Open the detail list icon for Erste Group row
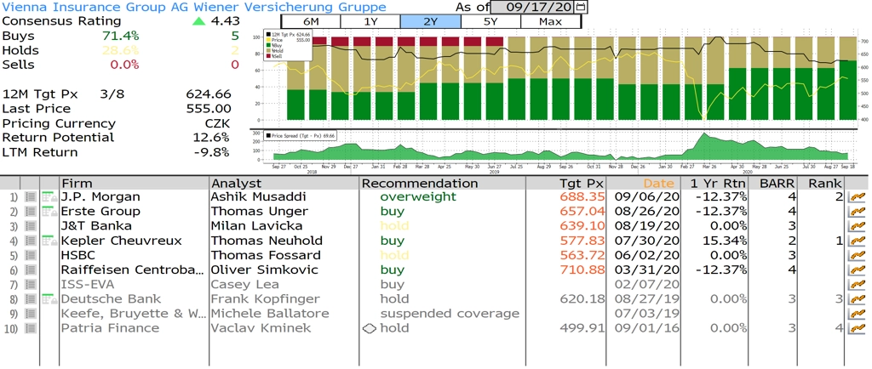872x369 pixels. 31,212
